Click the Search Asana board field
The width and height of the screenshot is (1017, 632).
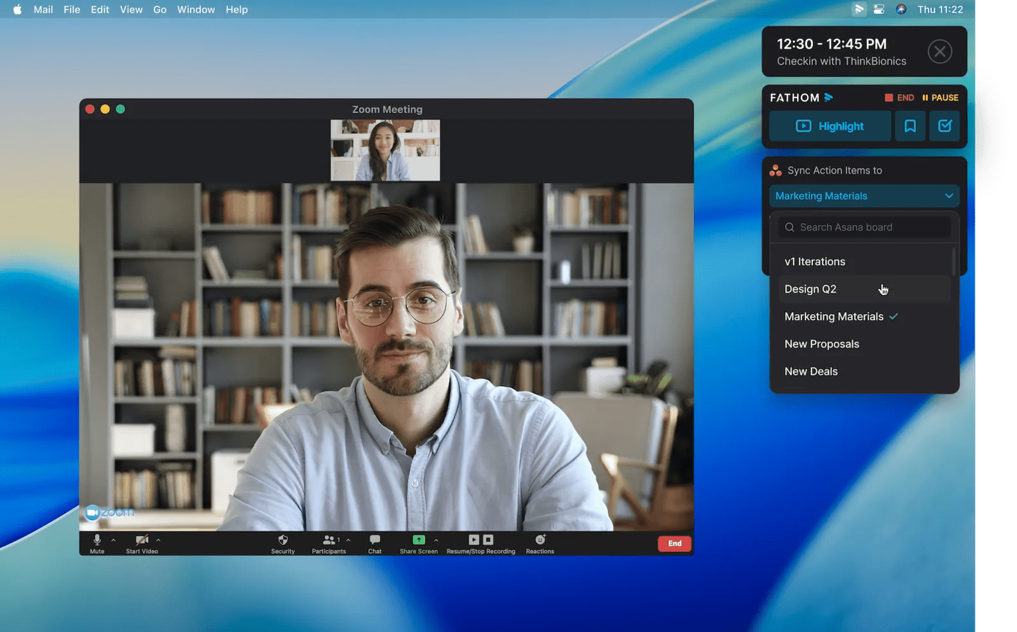864,228
